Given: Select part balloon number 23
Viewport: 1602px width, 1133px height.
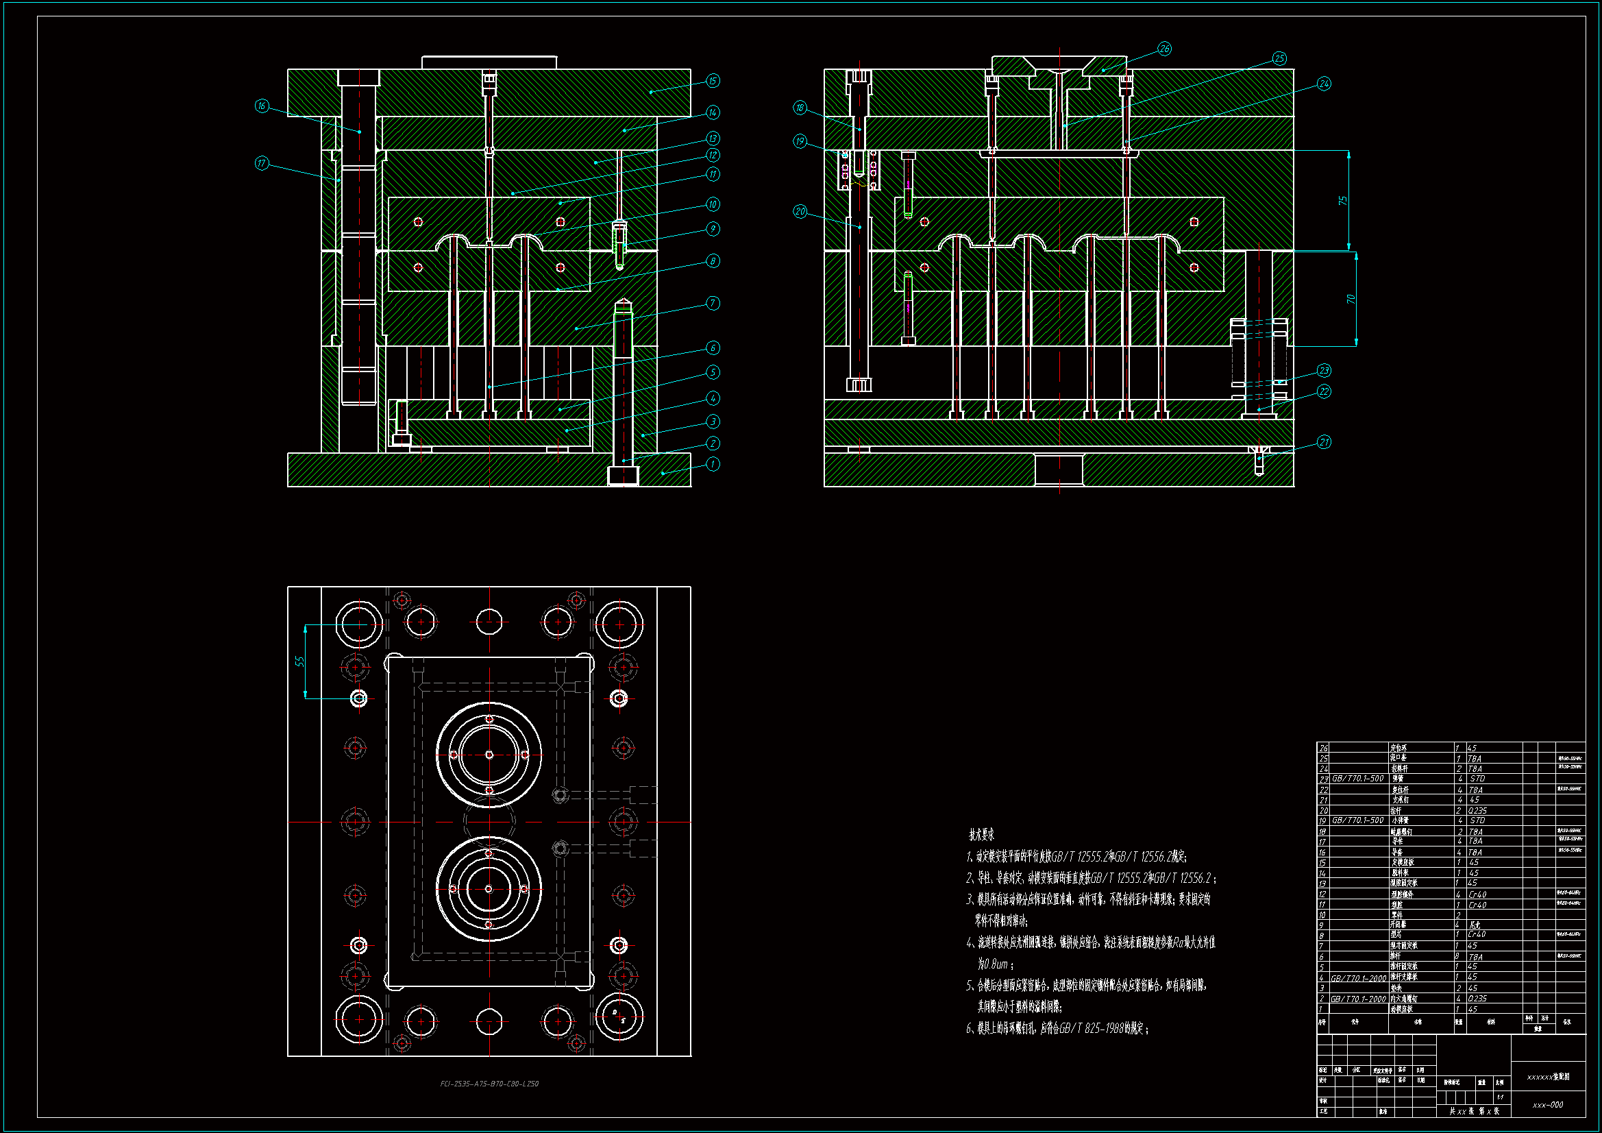Looking at the screenshot, I should coord(1324,370).
